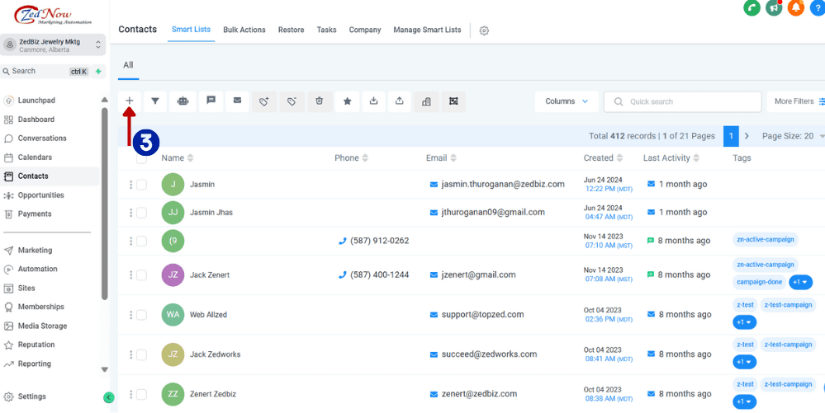Open the filter funnel icon
This screenshot has width=825, height=413.
click(155, 101)
